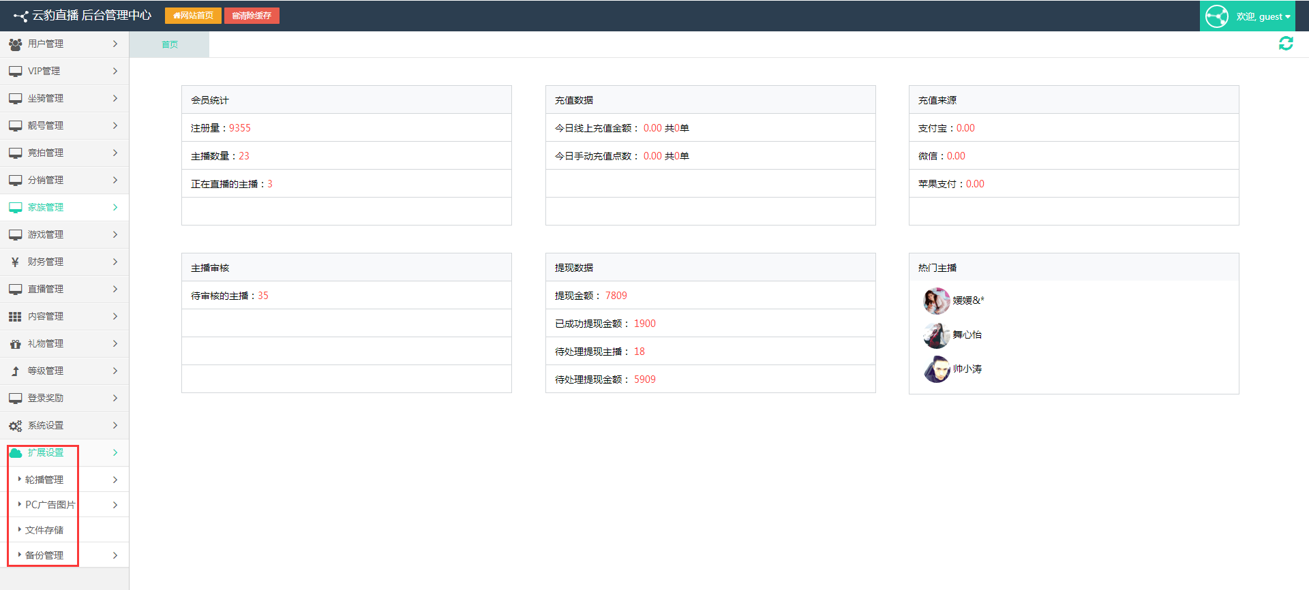This screenshot has height=590, width=1309.
Task: Click the guest user avatar icon
Action: coord(1217,16)
